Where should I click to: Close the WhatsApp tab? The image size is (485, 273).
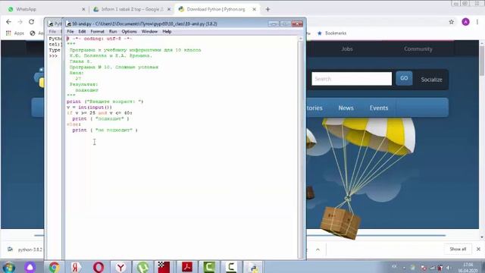(x=83, y=9)
